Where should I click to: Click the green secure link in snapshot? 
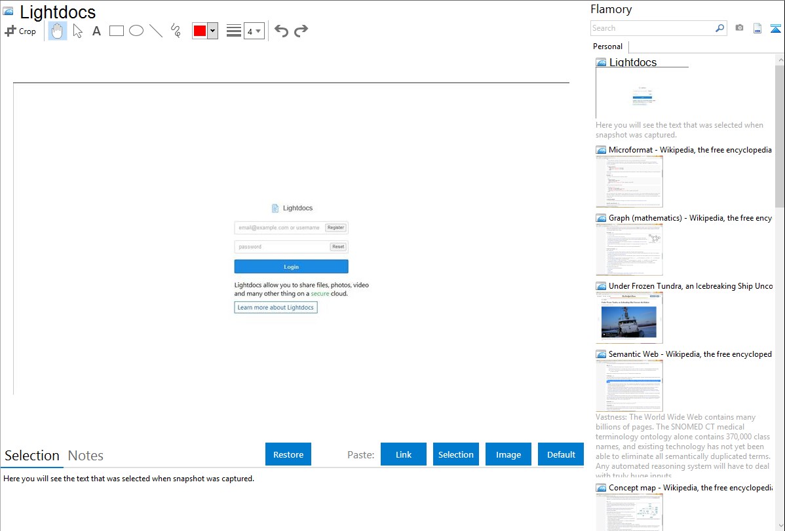[x=320, y=294]
